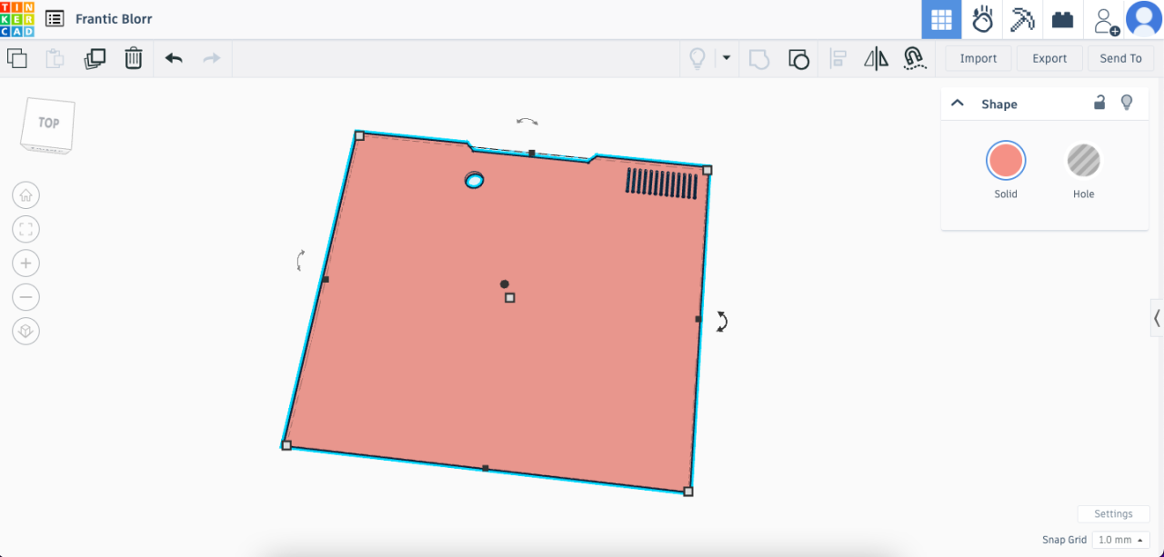
Task: Duplicate the selected shape
Action: coord(95,59)
